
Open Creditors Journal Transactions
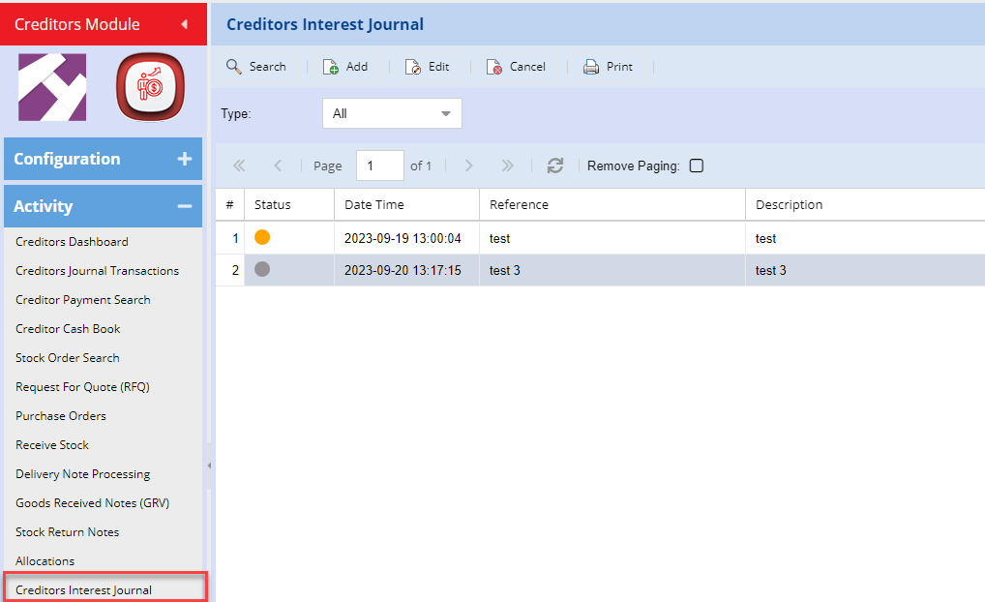pos(97,271)
